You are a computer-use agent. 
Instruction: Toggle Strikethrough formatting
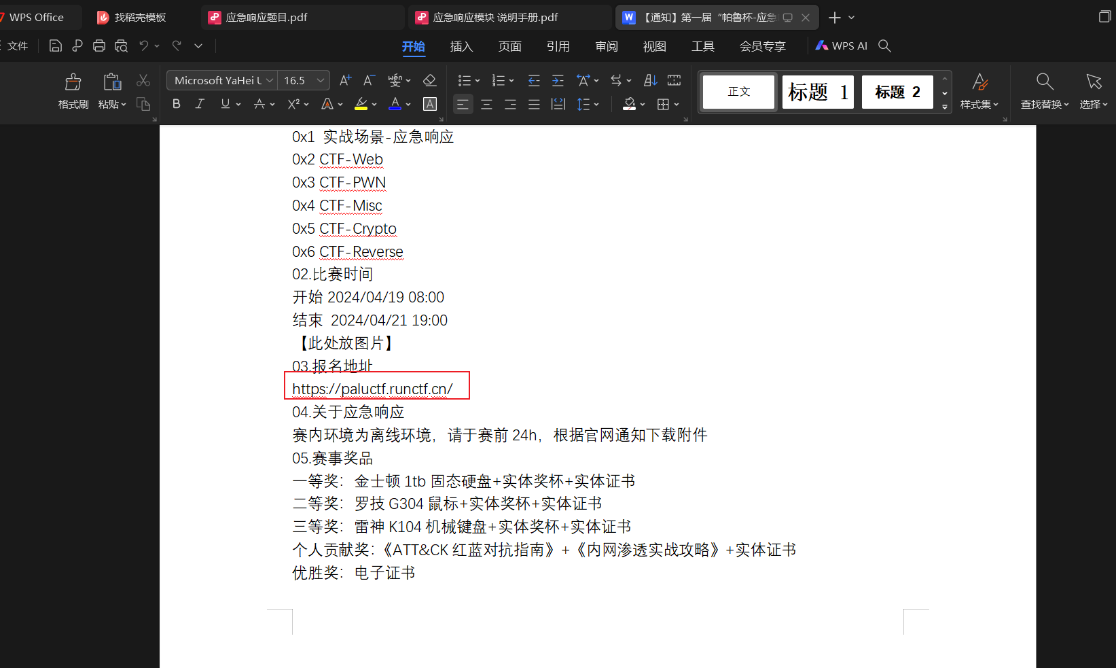pyautogui.click(x=259, y=104)
